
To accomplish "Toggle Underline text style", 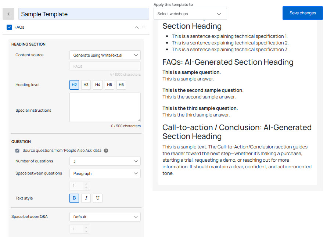I will pos(98,198).
